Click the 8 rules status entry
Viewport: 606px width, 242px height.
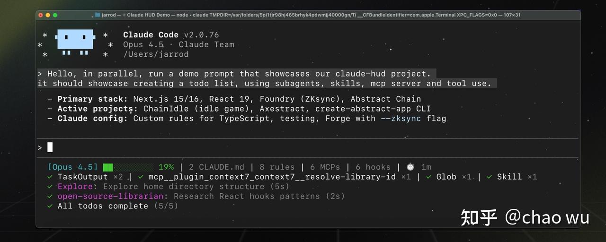277,167
